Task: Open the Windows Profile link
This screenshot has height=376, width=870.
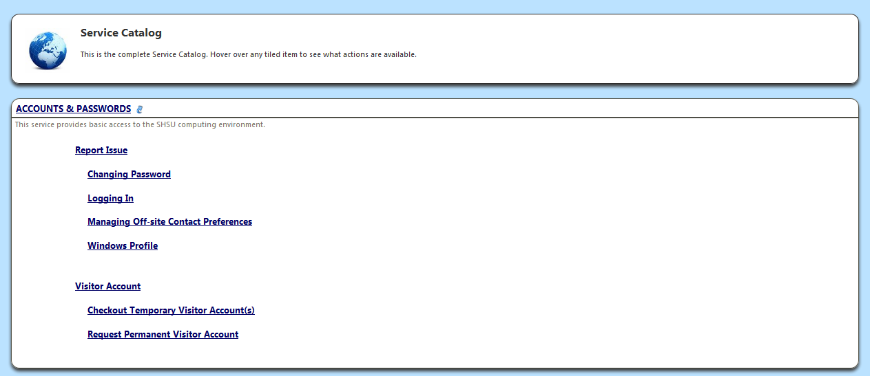Action: 123,245
